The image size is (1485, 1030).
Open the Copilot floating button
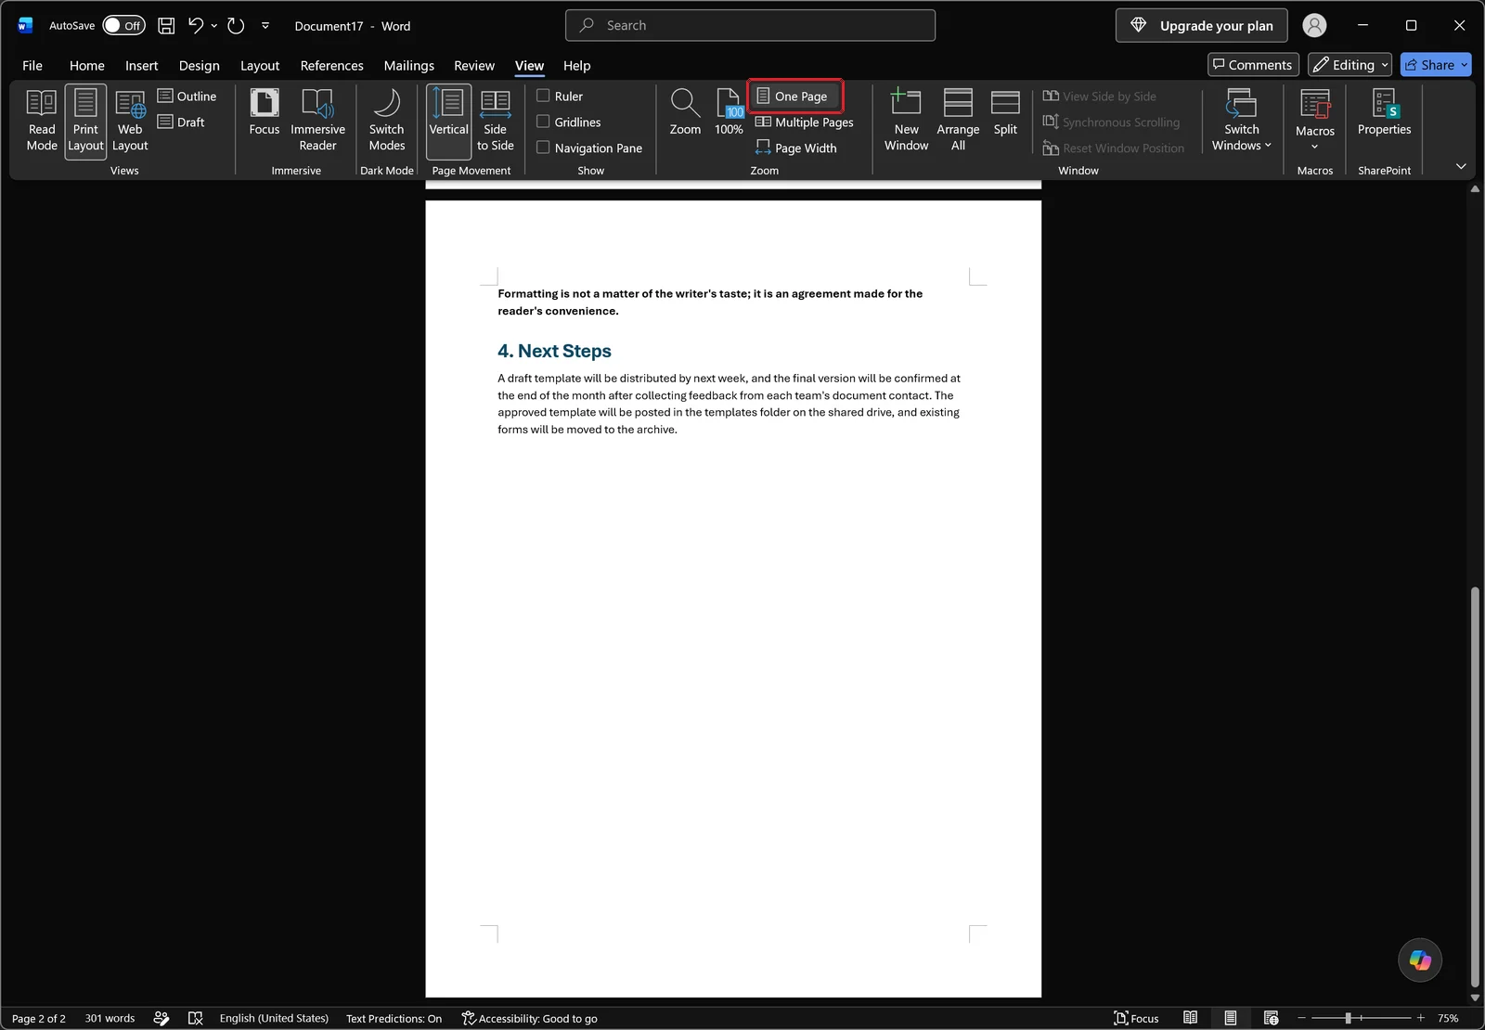1420,959
